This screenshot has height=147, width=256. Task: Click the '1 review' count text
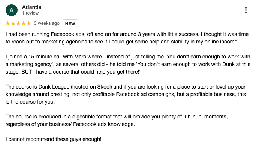click(x=30, y=13)
